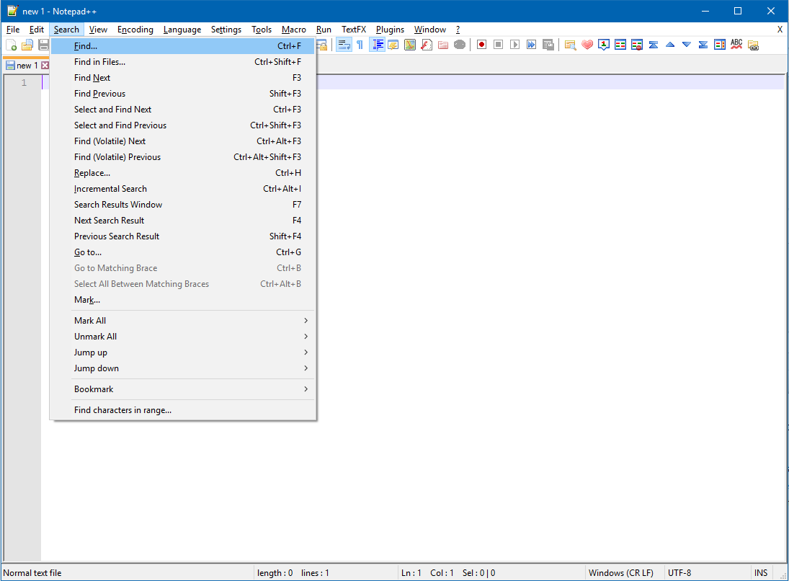The height and width of the screenshot is (581, 789).
Task: Click the ABC spell-check toolbar icon
Action: click(736, 45)
